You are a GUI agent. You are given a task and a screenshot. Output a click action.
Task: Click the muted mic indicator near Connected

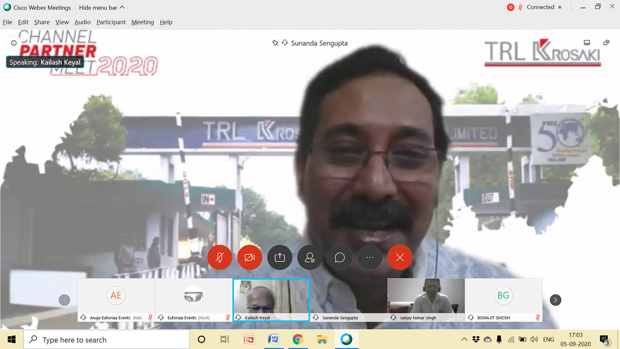pyautogui.click(x=520, y=7)
